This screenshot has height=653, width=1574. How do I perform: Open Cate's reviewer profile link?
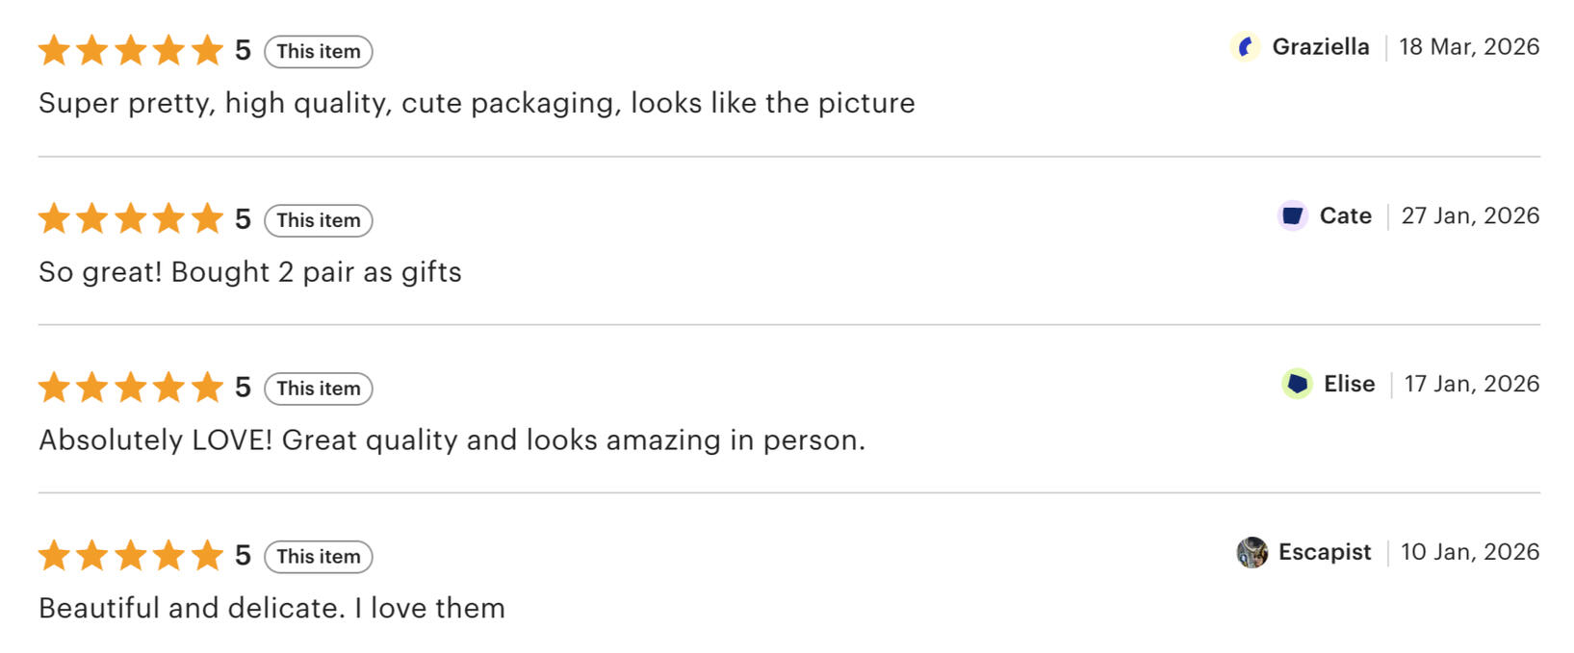[1345, 215]
